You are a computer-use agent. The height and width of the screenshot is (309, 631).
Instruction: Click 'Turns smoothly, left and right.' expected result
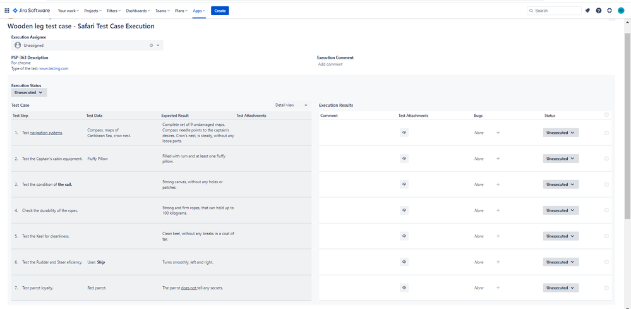click(x=188, y=262)
